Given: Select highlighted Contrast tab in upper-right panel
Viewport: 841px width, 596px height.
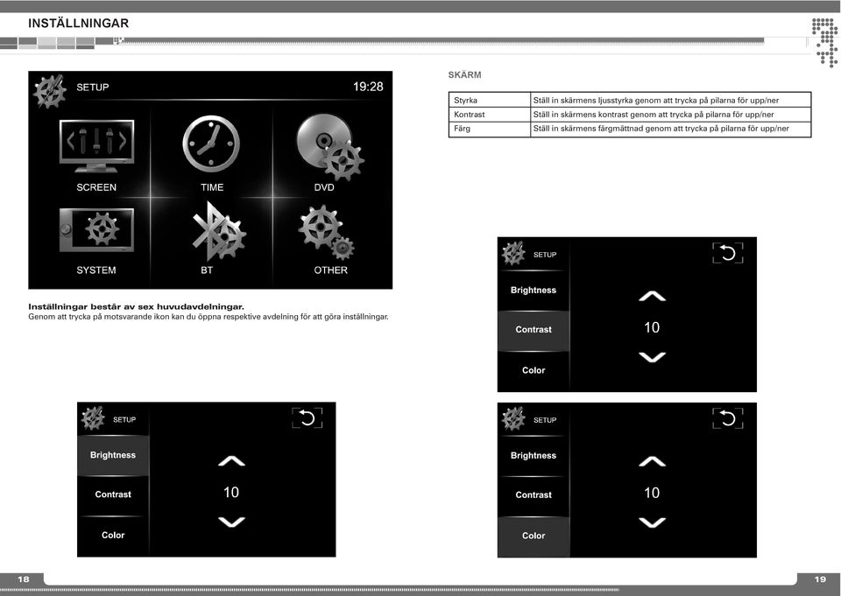Looking at the screenshot, I should point(534,330).
